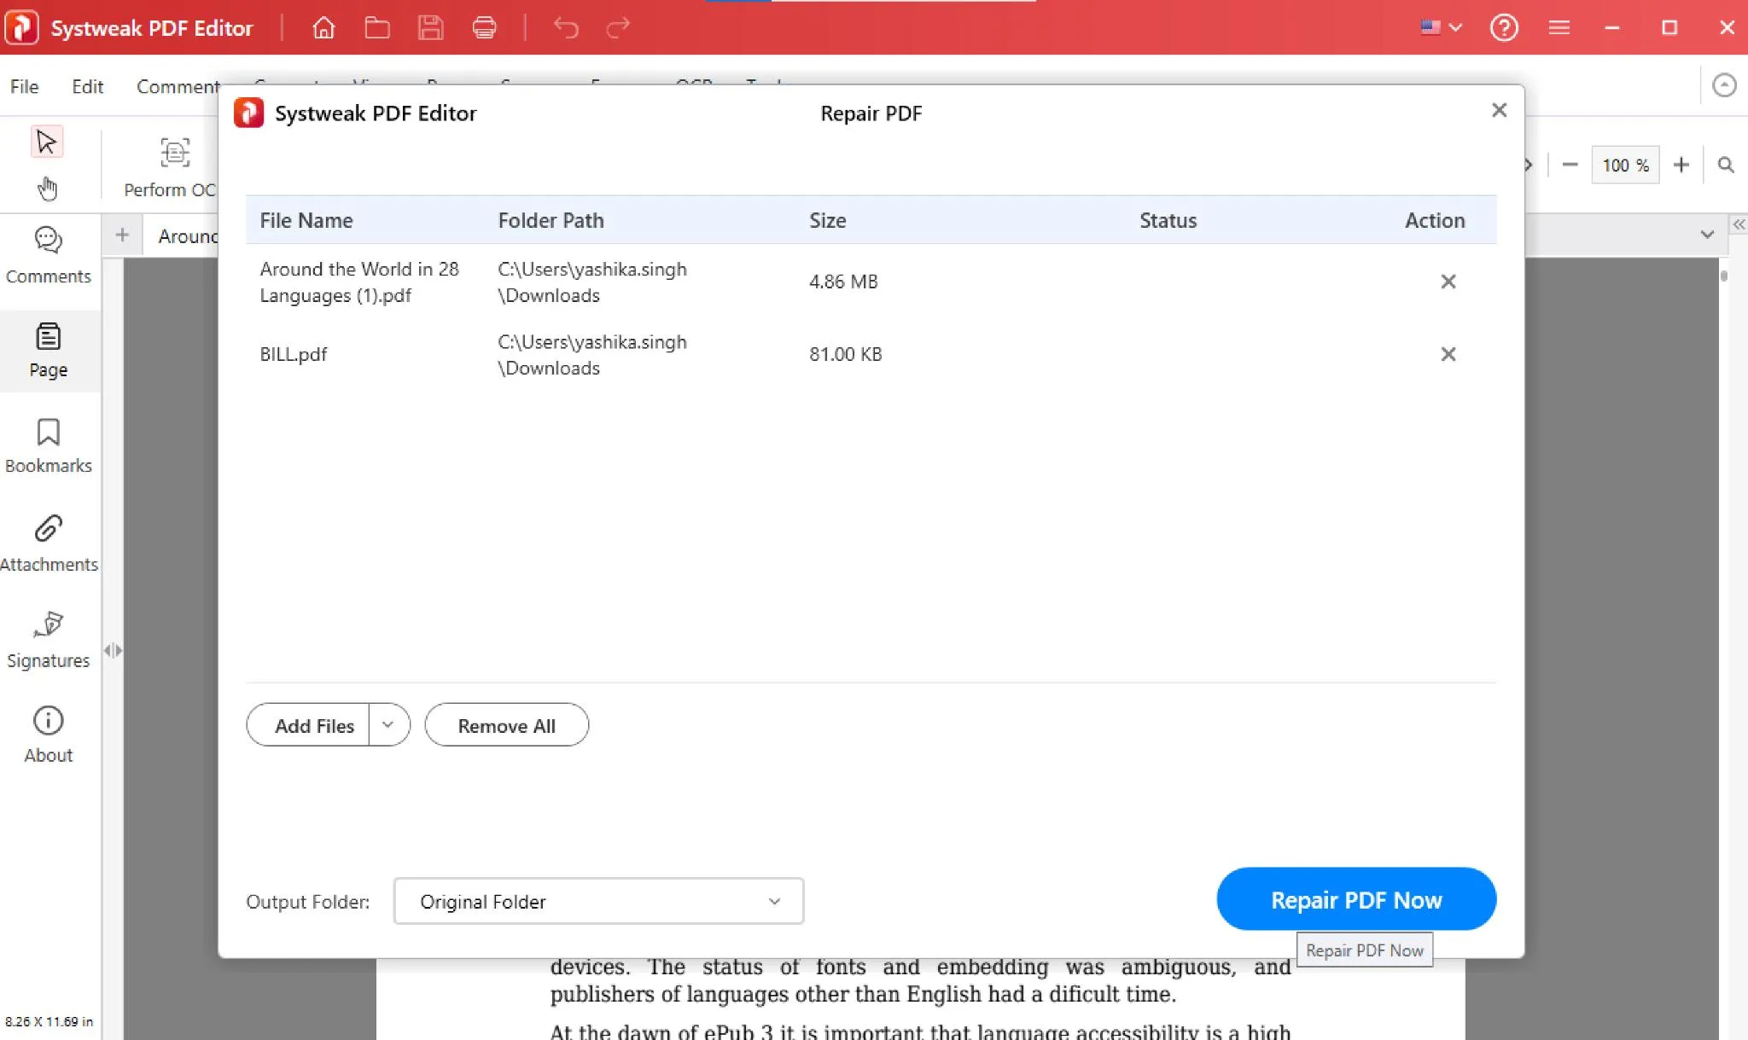
Task: Click the zoom in plus button
Action: (x=1681, y=165)
